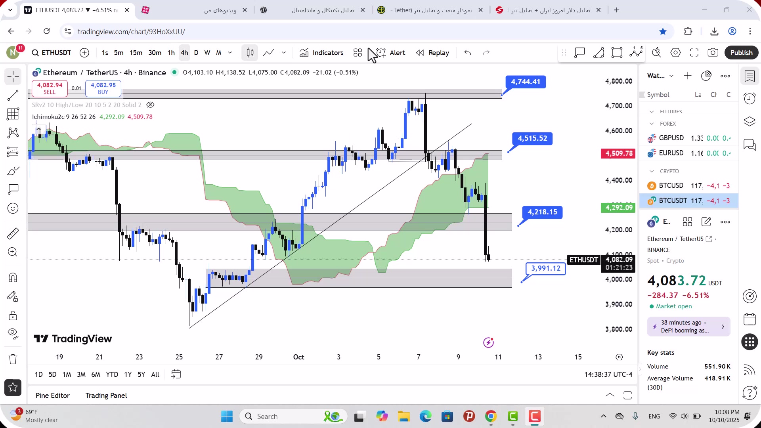Collapse the FOREX watchlist section
Screen dimensions: 761x428
pyautogui.click(x=652, y=124)
